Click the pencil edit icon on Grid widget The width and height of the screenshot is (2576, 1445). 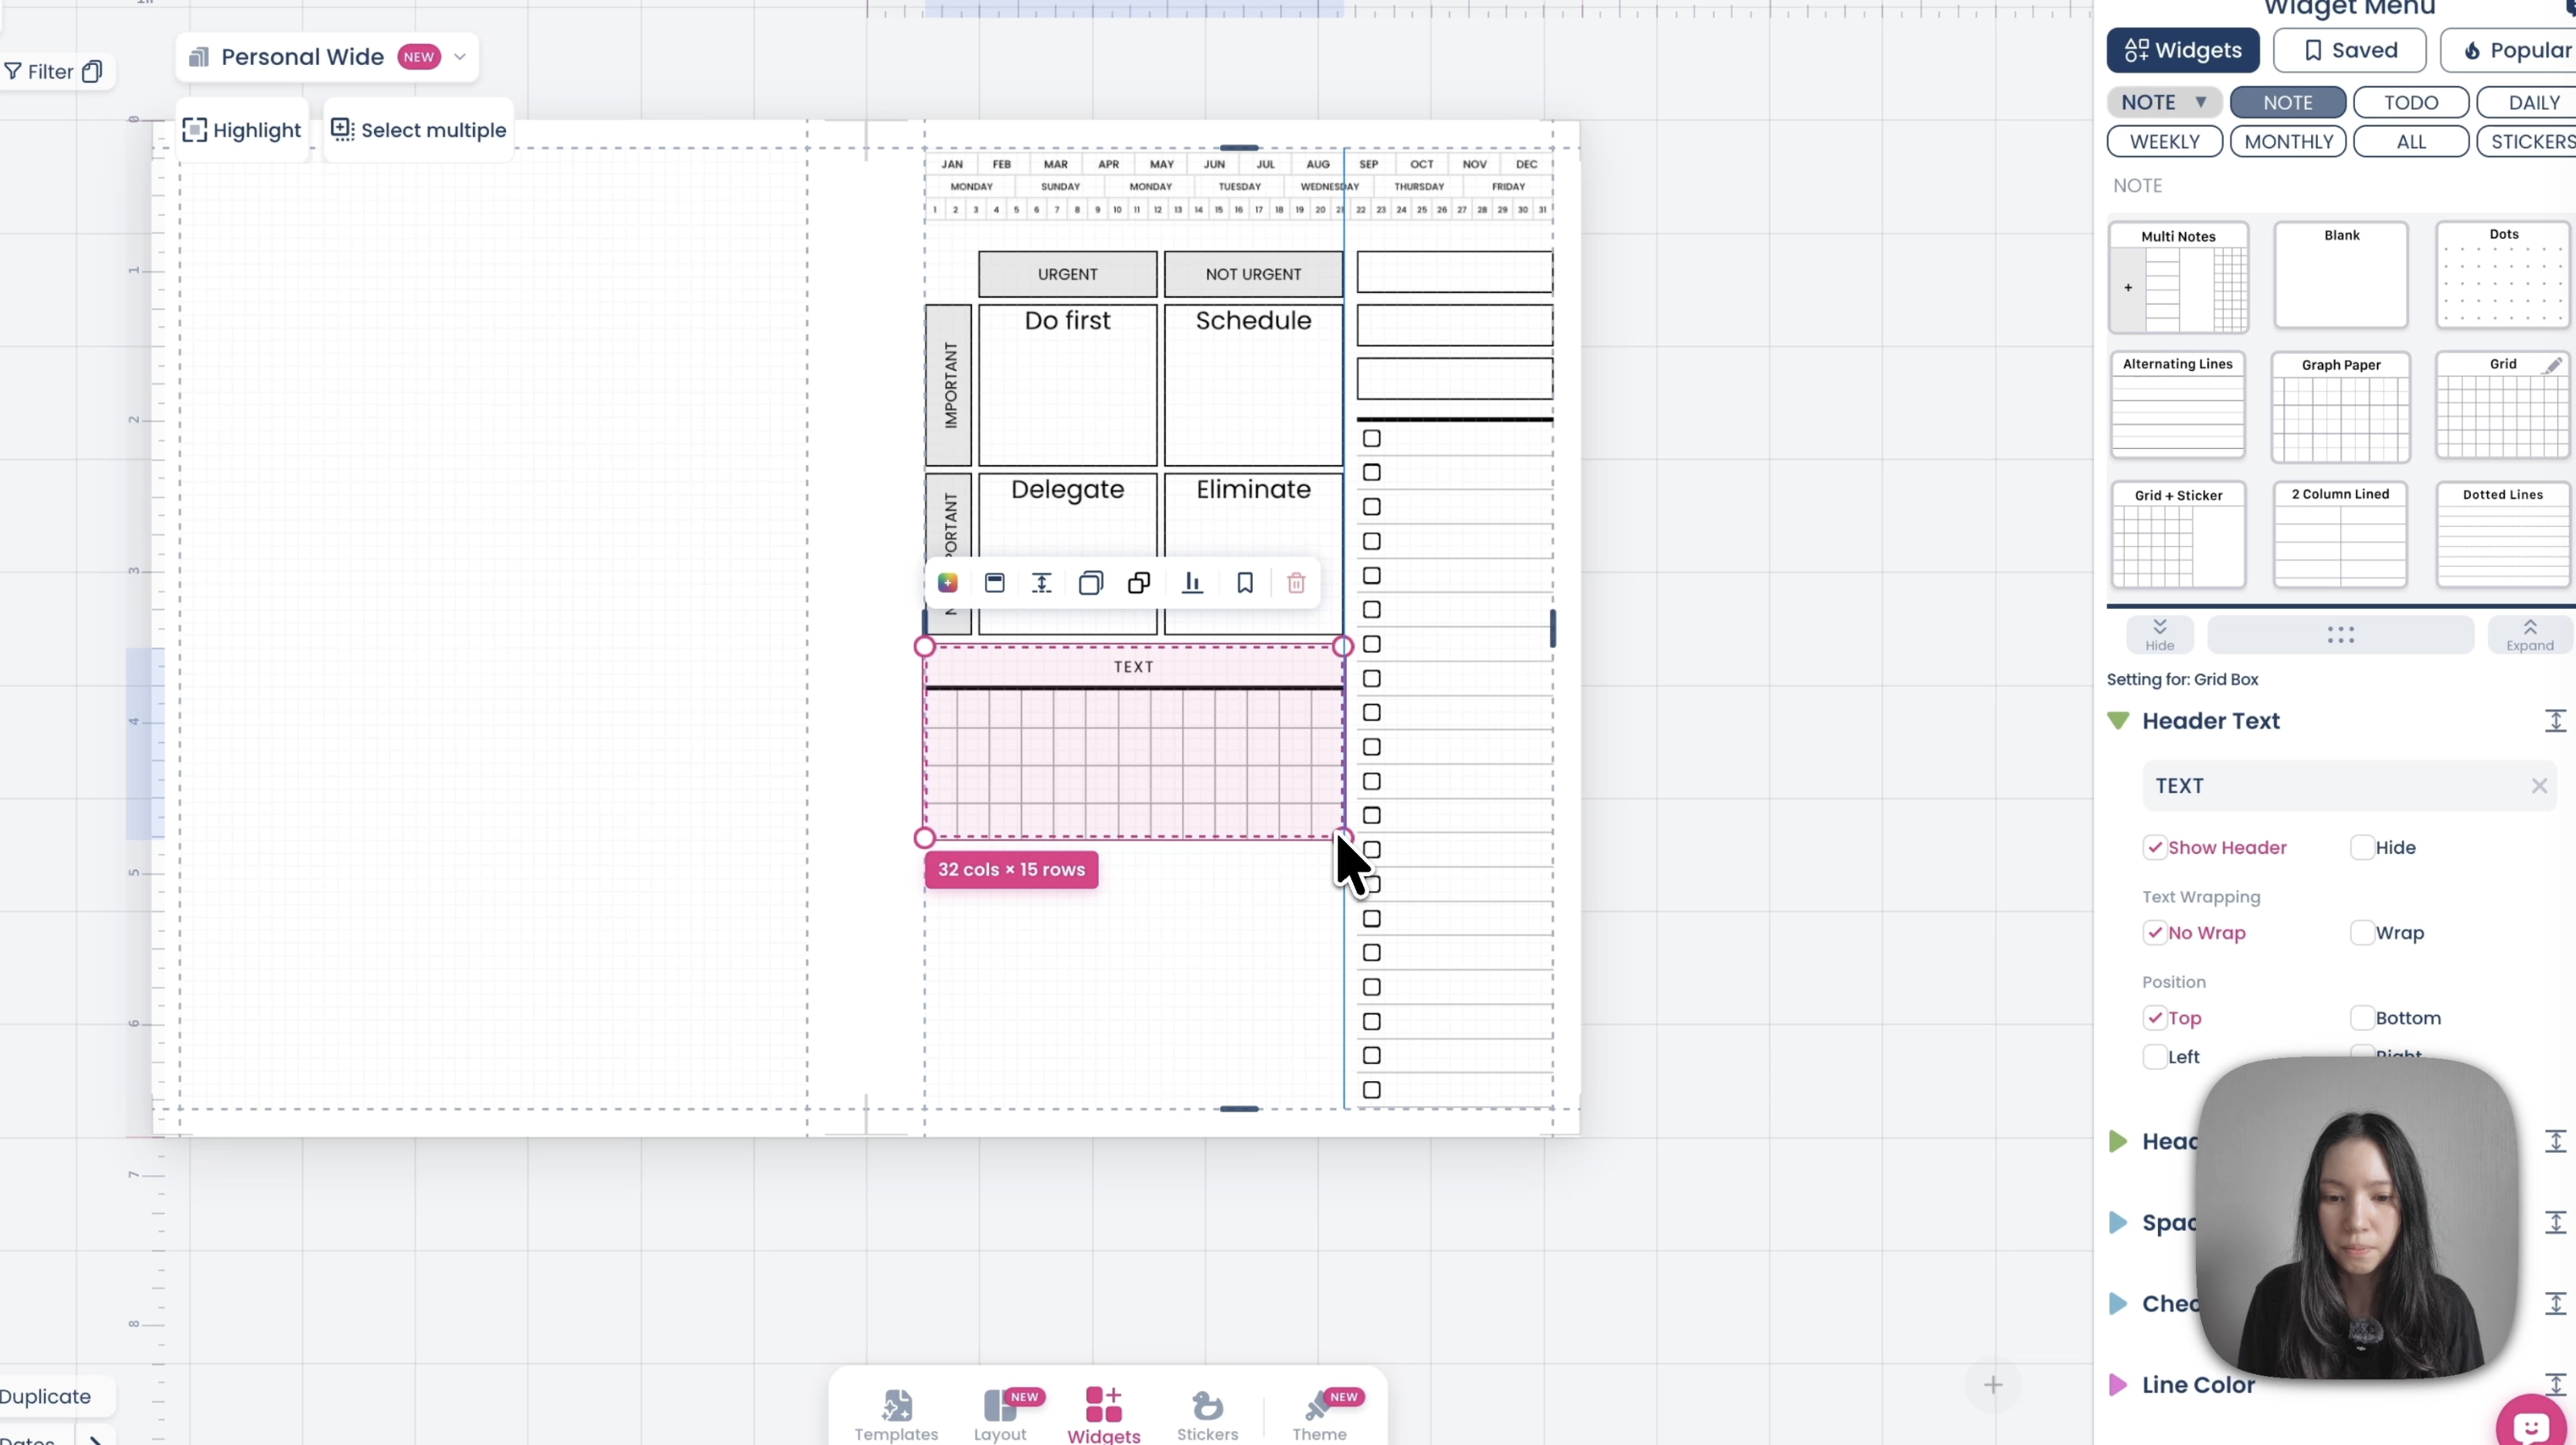click(x=2553, y=365)
